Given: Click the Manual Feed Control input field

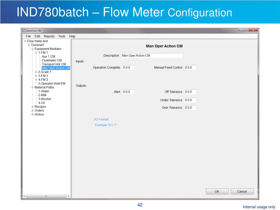Looking at the screenshot, I should [190, 68].
